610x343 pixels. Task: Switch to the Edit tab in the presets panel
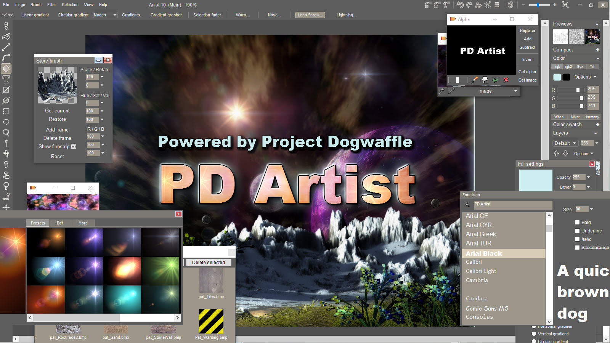60,223
